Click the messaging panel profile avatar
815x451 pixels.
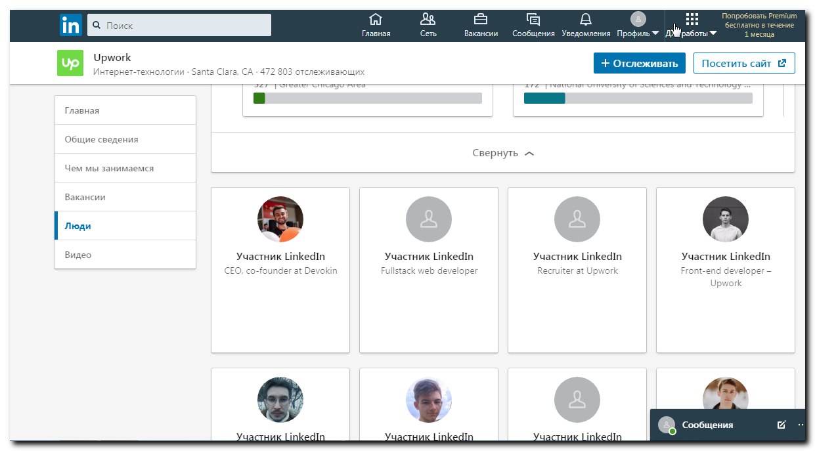pyautogui.click(x=667, y=425)
